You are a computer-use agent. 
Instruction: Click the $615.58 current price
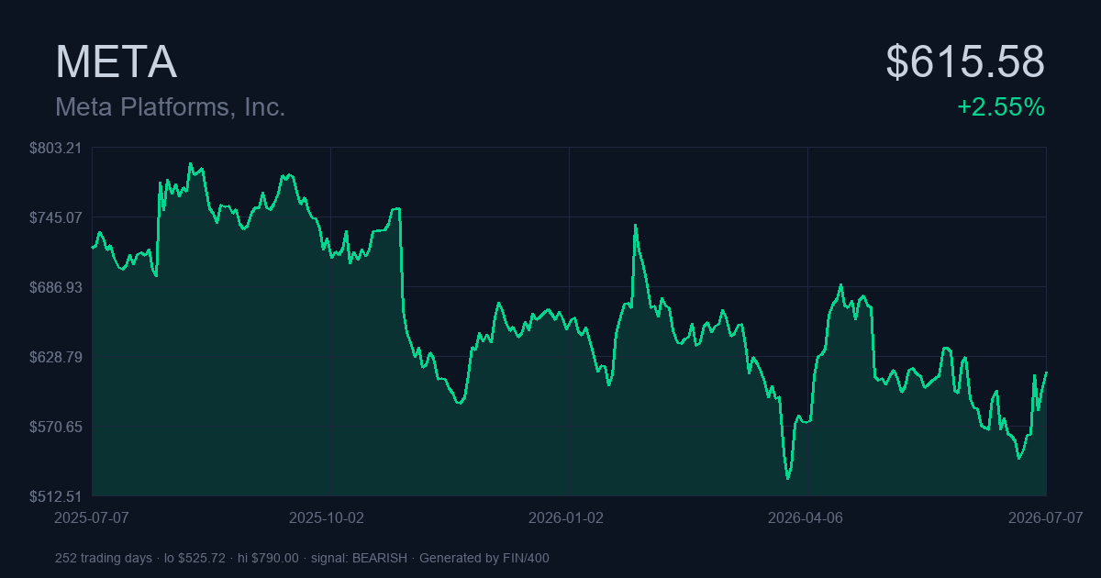coord(965,62)
